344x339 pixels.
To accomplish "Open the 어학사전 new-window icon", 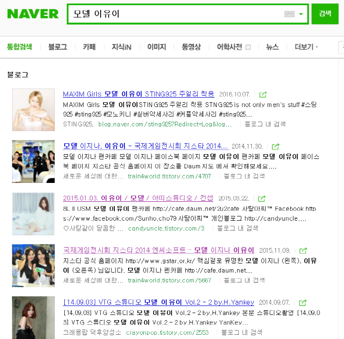I will (x=248, y=47).
